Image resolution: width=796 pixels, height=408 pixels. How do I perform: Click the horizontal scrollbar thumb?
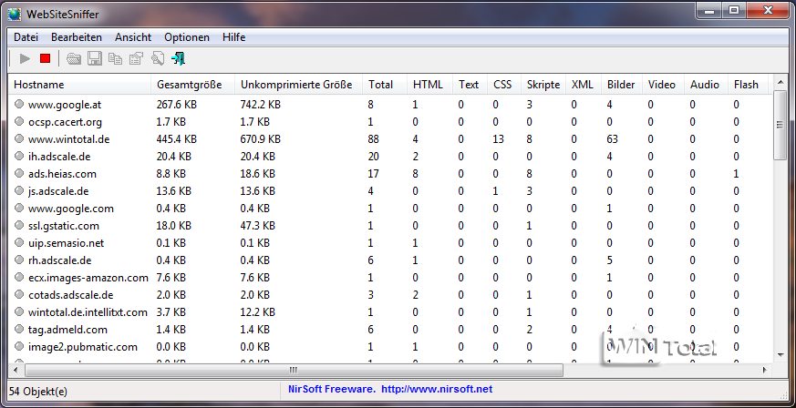pos(294,371)
